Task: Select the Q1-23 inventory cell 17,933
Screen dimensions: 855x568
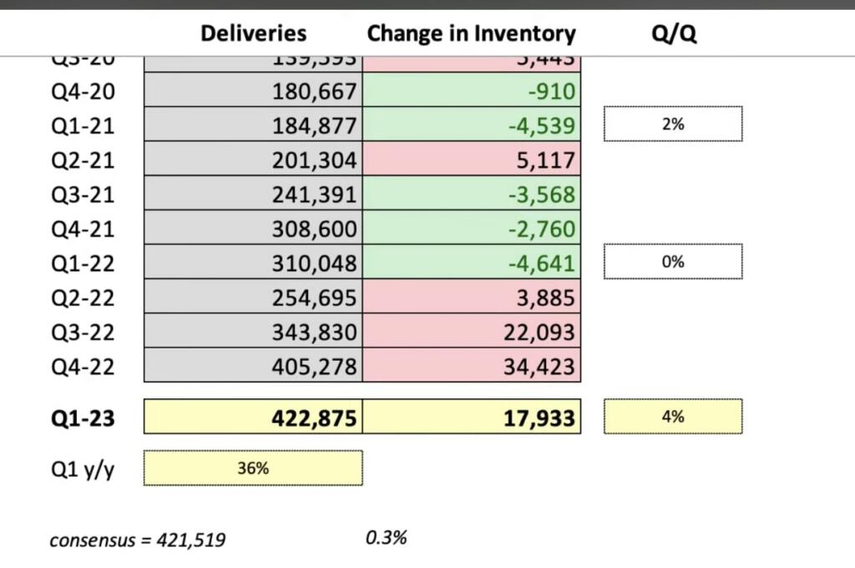Action: [472, 417]
